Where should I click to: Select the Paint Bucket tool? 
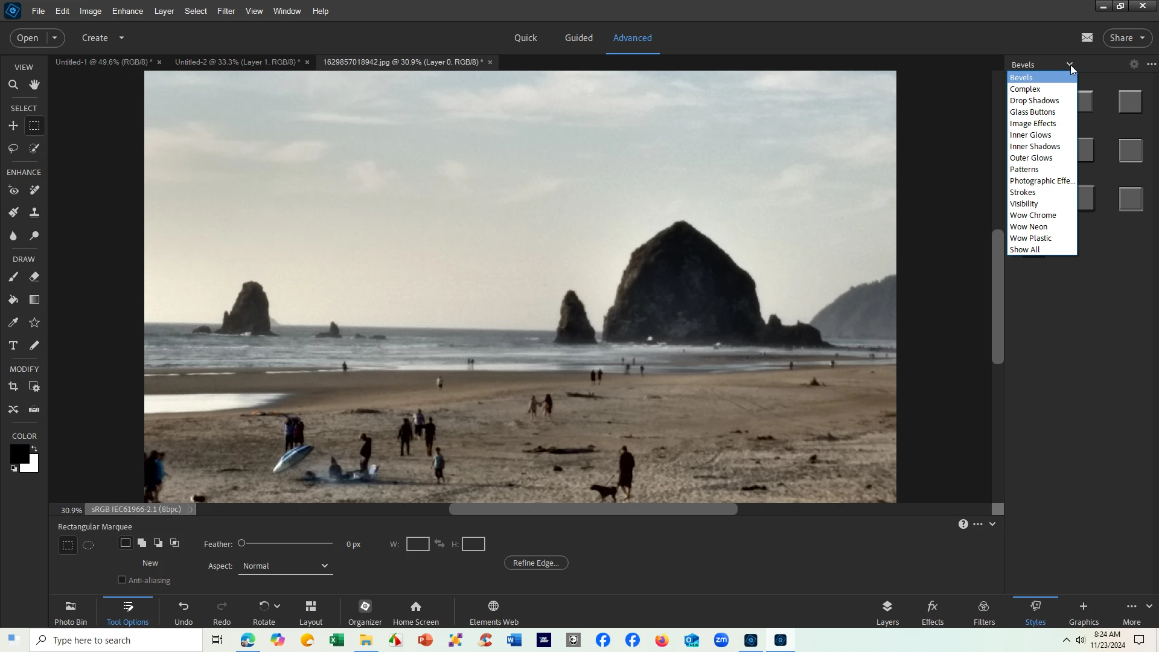[x=13, y=300]
